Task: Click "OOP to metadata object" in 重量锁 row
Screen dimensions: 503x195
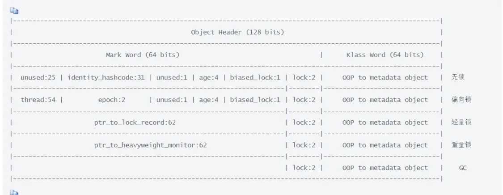Action: tap(385, 145)
